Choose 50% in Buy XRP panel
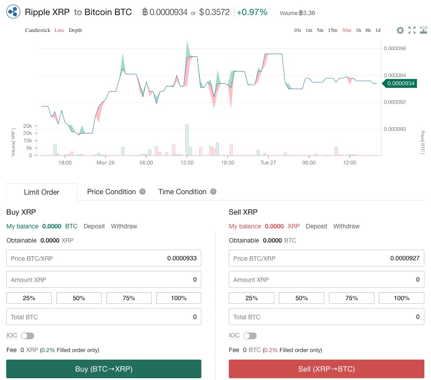Viewport: 431px width, 380px height. (79, 298)
